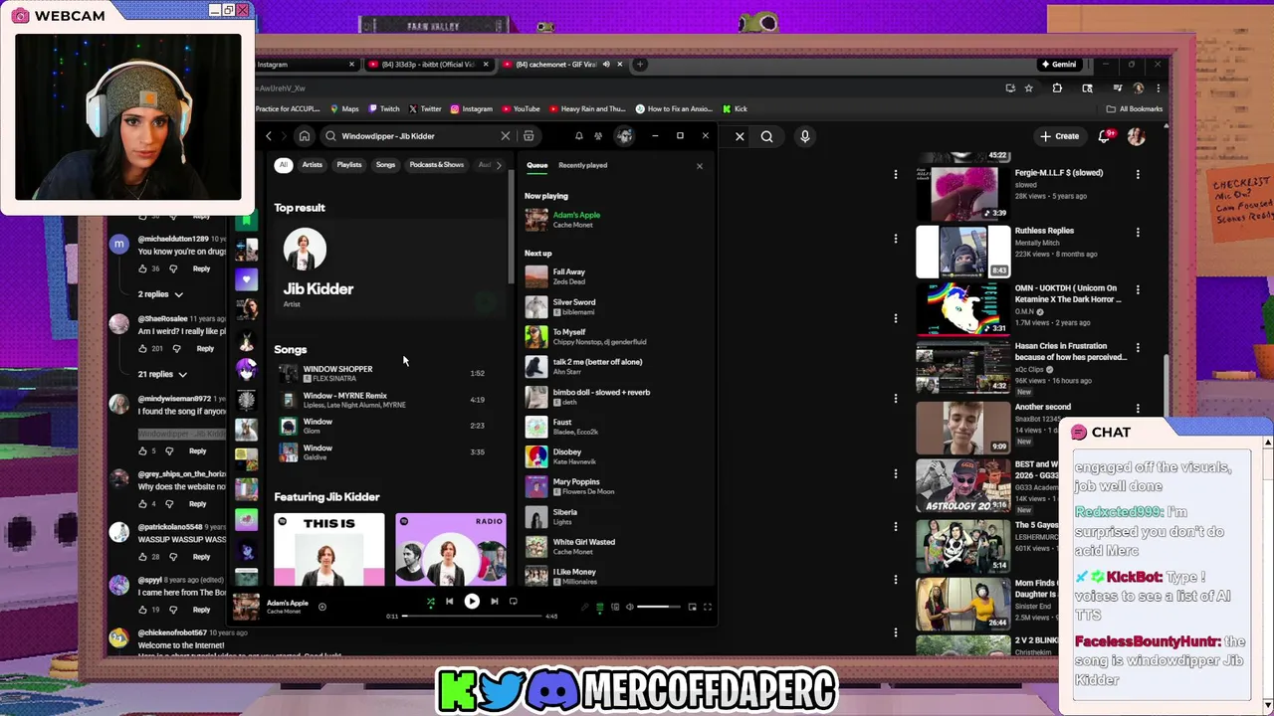Reply to michaeldutton1289 comment
This screenshot has height=716, width=1274.
(x=201, y=268)
